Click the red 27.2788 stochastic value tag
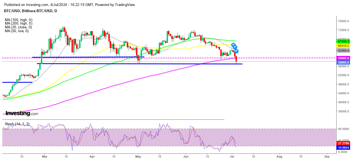The height and width of the screenshot is (160, 352). pyautogui.click(x=344, y=144)
